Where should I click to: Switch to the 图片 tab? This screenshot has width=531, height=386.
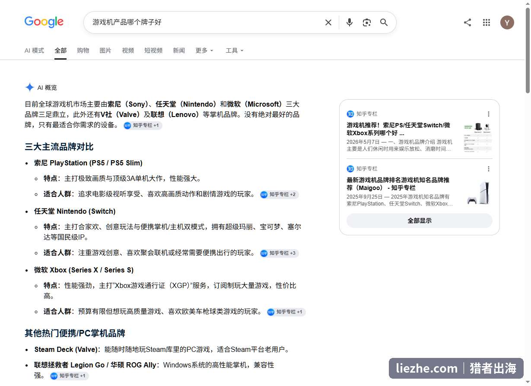(105, 51)
